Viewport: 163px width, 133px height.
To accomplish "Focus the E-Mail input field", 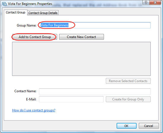I will tap(71, 99).
